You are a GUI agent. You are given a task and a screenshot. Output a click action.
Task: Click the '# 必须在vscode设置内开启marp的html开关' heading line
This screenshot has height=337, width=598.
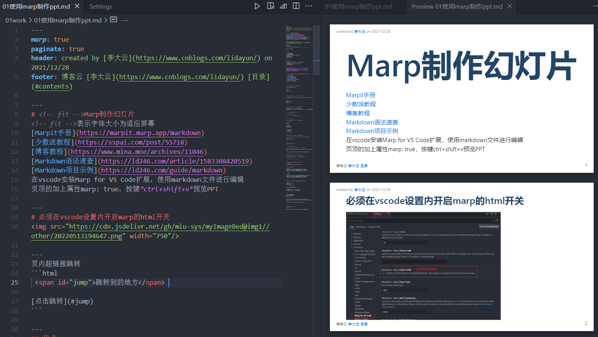coord(100,217)
